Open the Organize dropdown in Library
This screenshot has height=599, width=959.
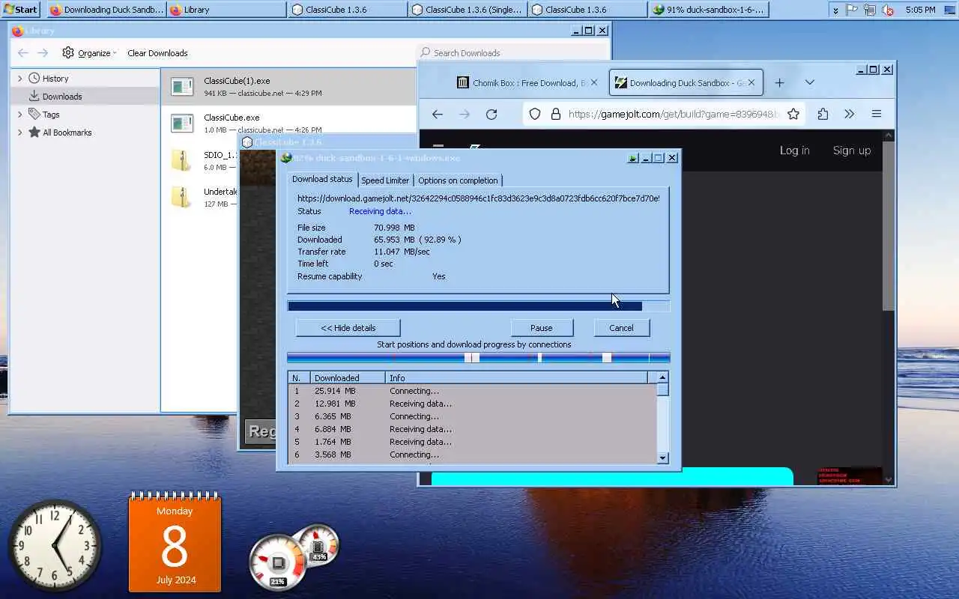90,53
